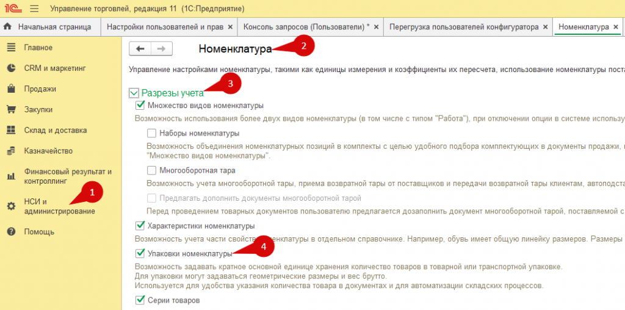Click the Наборы номенклатуры label

200,132
